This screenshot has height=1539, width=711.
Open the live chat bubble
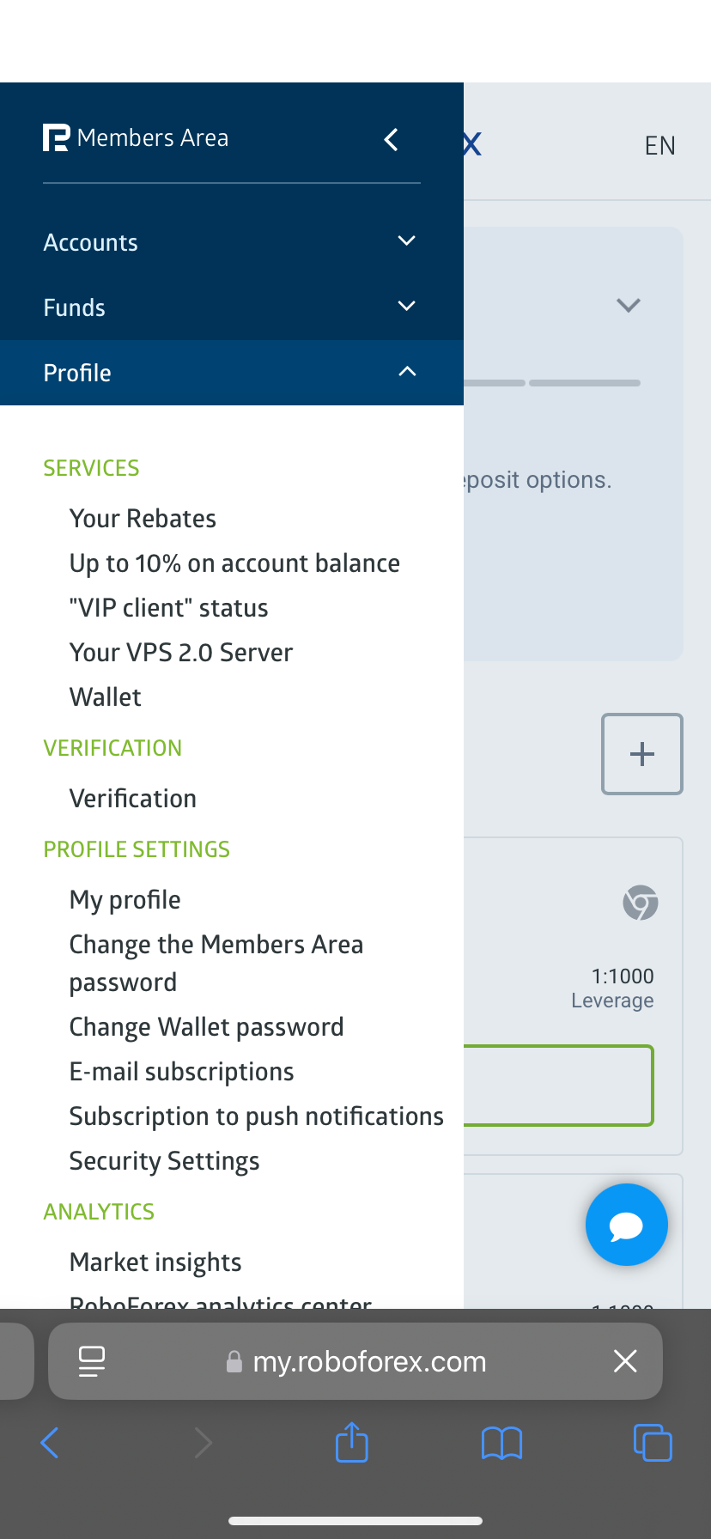(626, 1225)
